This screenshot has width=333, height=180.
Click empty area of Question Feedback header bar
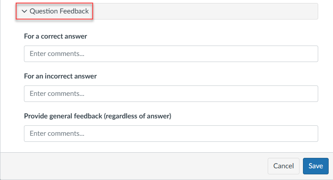click(x=205, y=12)
